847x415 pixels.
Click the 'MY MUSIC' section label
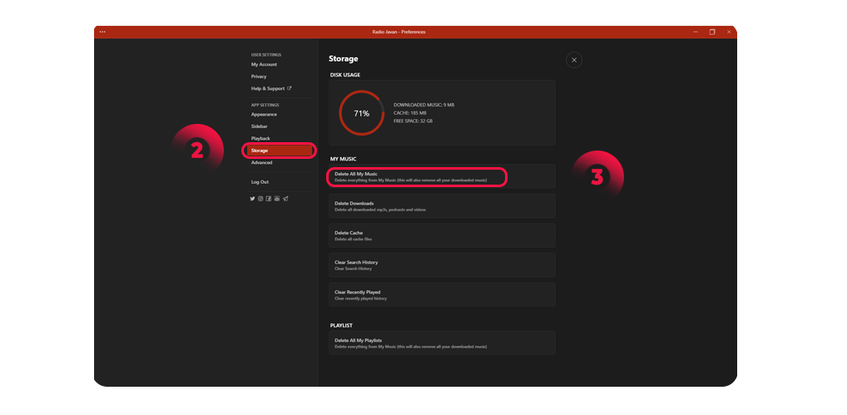(343, 159)
